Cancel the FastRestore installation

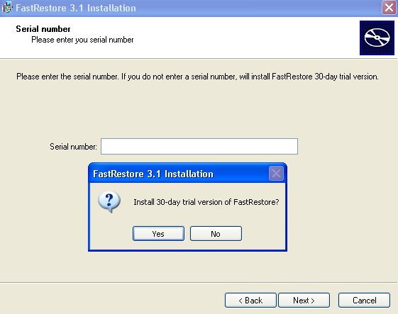(364, 301)
